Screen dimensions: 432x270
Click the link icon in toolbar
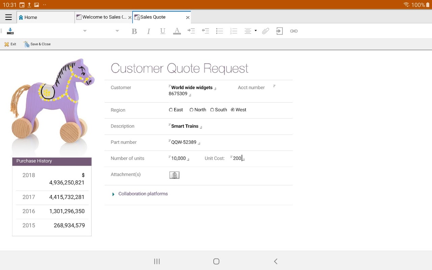294,31
